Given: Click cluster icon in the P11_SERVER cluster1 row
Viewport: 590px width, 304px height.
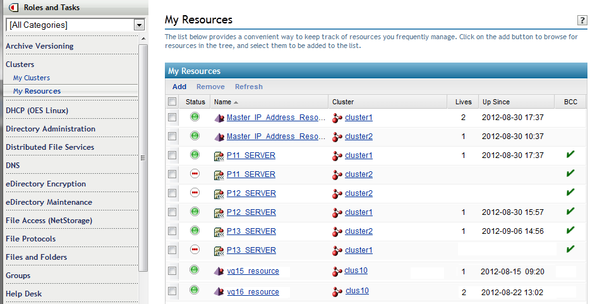Looking at the screenshot, I should pyautogui.click(x=337, y=155).
